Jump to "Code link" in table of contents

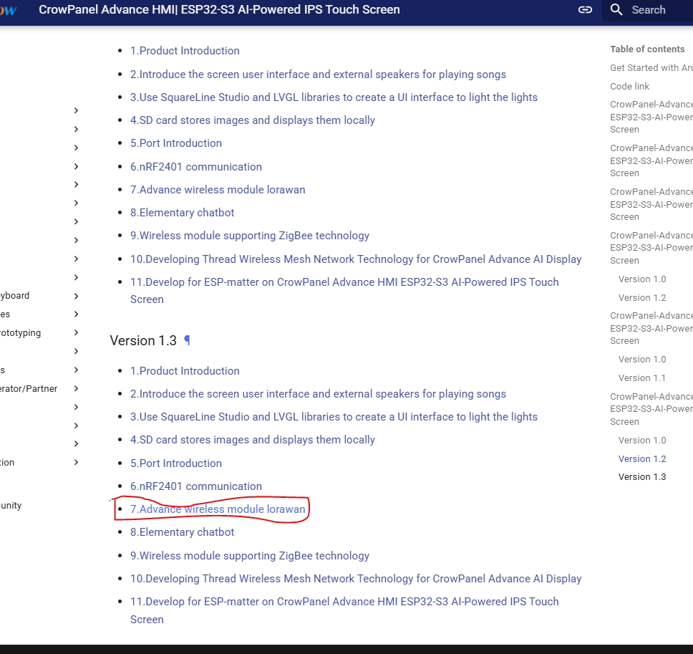(630, 86)
